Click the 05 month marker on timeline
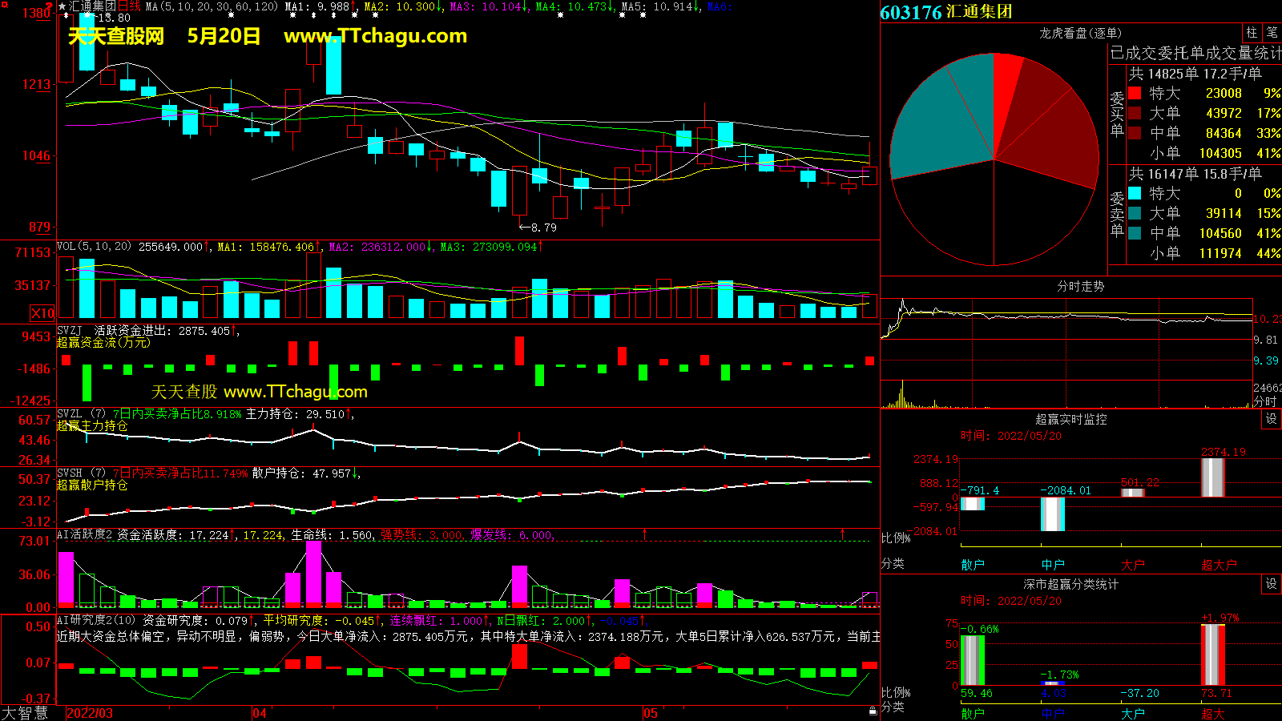This screenshot has width=1282, height=721. [650, 713]
